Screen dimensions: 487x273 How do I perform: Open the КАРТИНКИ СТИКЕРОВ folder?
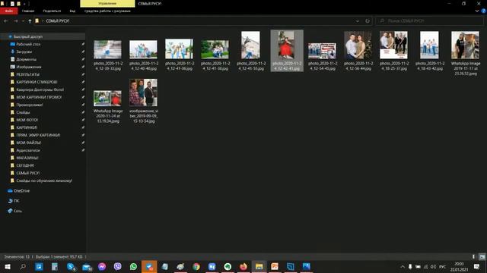tap(37, 82)
